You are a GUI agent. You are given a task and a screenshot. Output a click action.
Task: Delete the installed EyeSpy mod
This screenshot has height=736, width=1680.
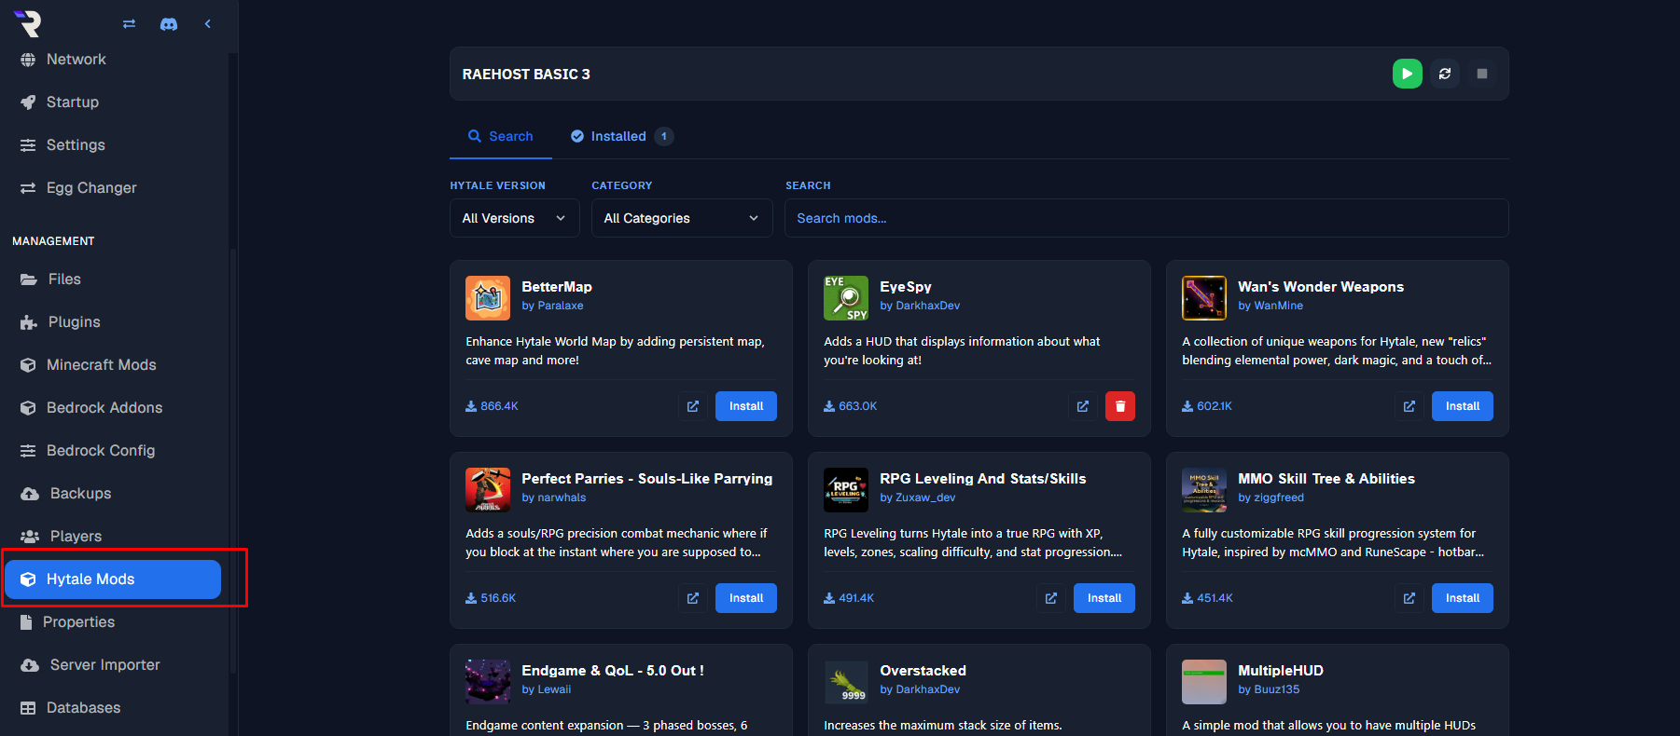(1120, 406)
